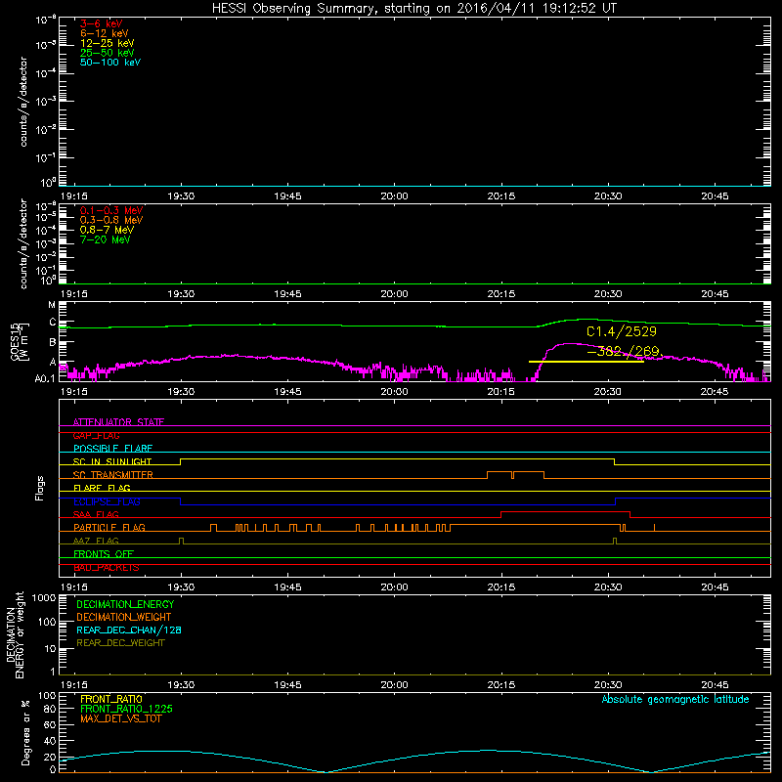Select the SC_TRANSMITTER flag label

point(113,475)
